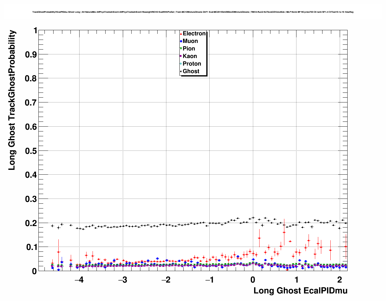Select the Kaon legend label
Viewport: 386px width, 301px height.
click(x=190, y=56)
